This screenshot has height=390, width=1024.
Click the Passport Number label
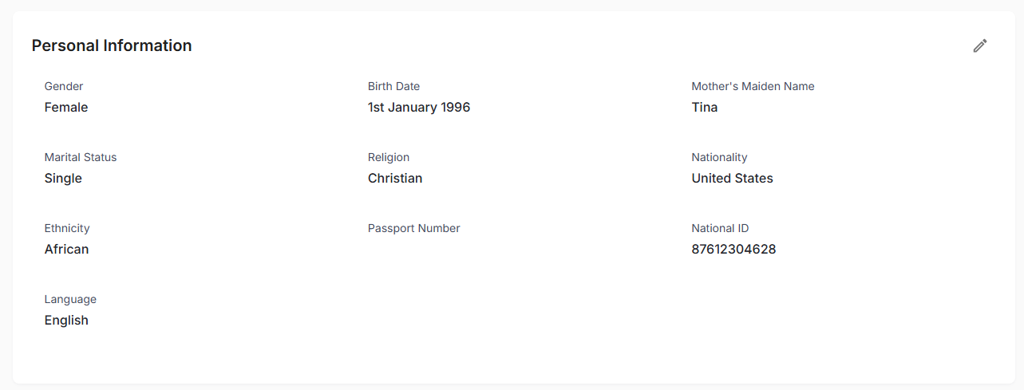(413, 228)
